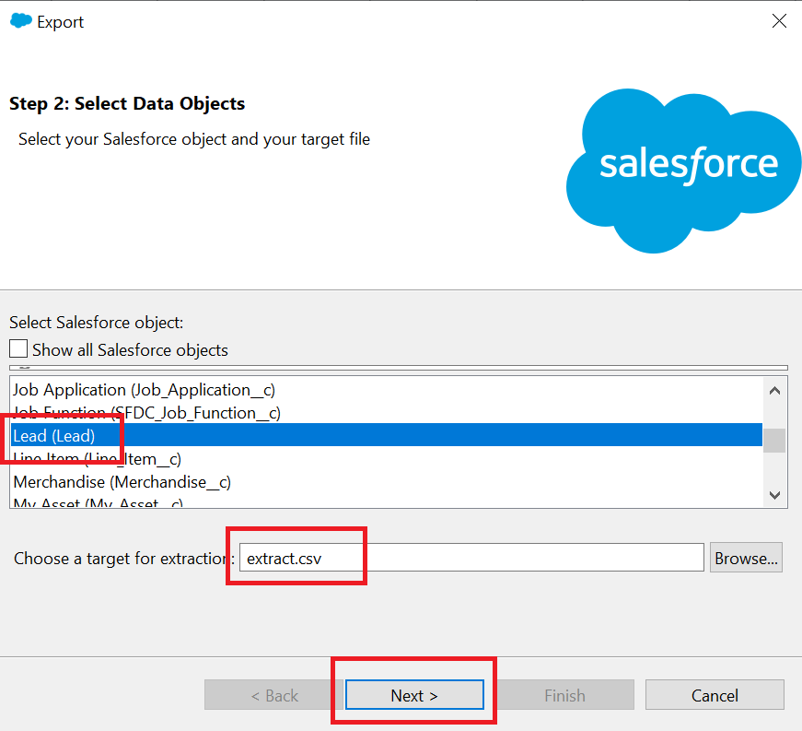
Task: Click the Finish button
Action: pyautogui.click(x=564, y=695)
